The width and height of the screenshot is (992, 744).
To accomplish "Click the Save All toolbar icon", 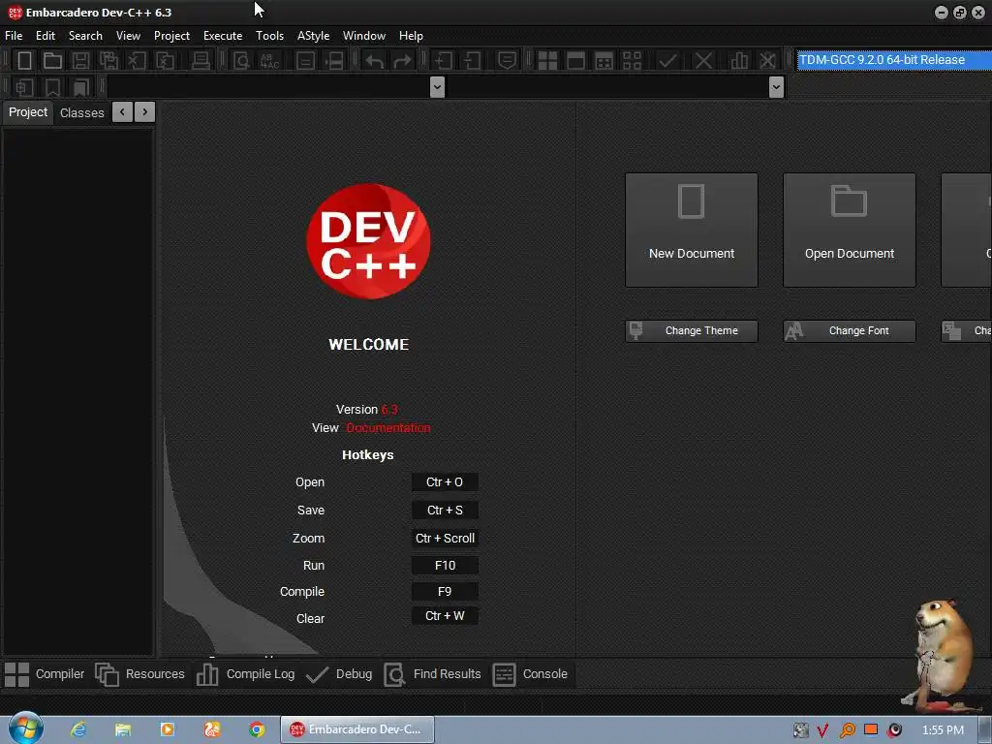I will 108,61.
